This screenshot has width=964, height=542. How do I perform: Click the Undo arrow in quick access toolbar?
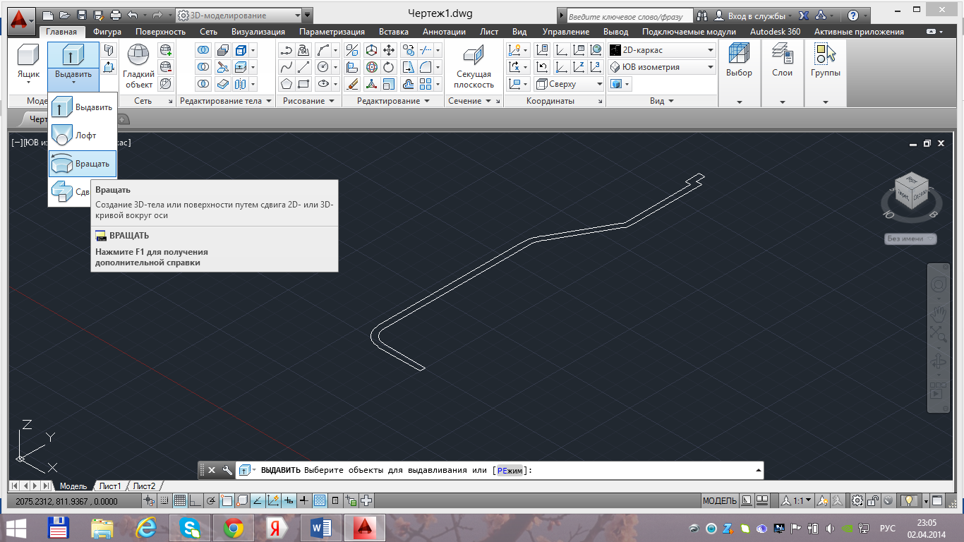132,15
